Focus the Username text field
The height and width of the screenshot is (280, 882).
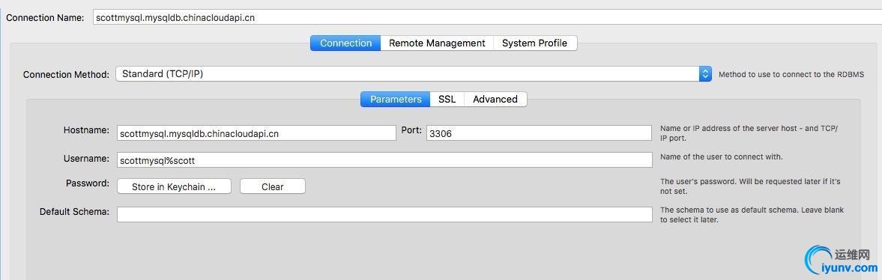384,159
